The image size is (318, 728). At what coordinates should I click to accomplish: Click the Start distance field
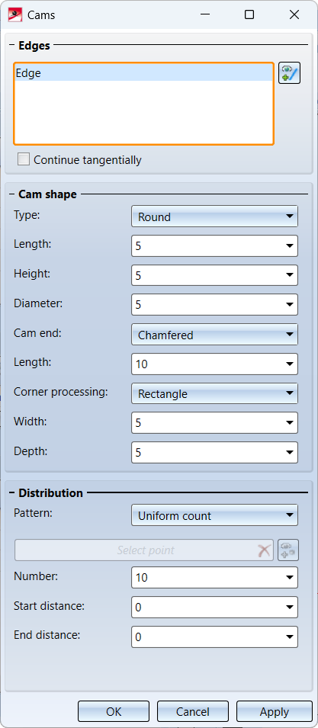[x=214, y=608]
